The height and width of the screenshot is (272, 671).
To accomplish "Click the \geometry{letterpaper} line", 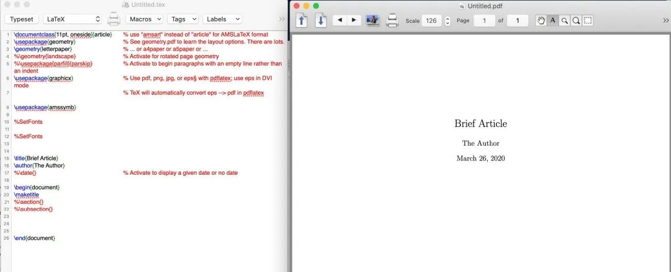I will pyautogui.click(x=43, y=49).
